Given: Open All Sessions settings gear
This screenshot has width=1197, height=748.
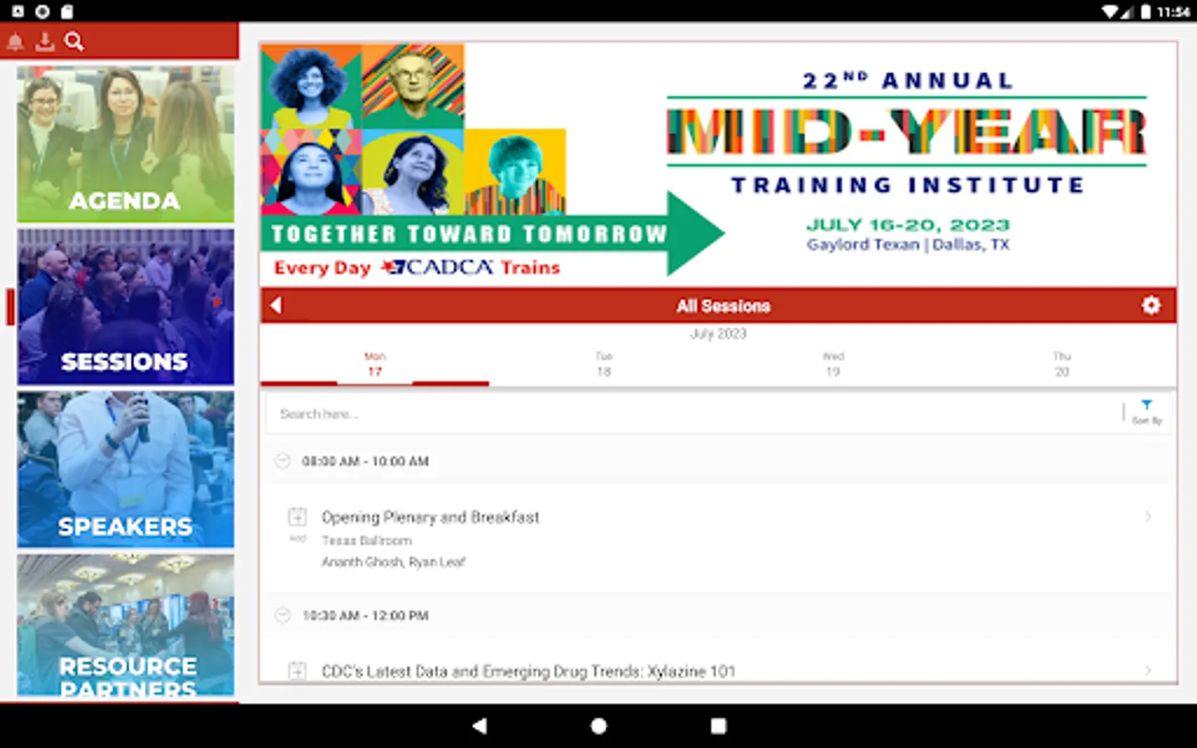Looking at the screenshot, I should pos(1150,305).
